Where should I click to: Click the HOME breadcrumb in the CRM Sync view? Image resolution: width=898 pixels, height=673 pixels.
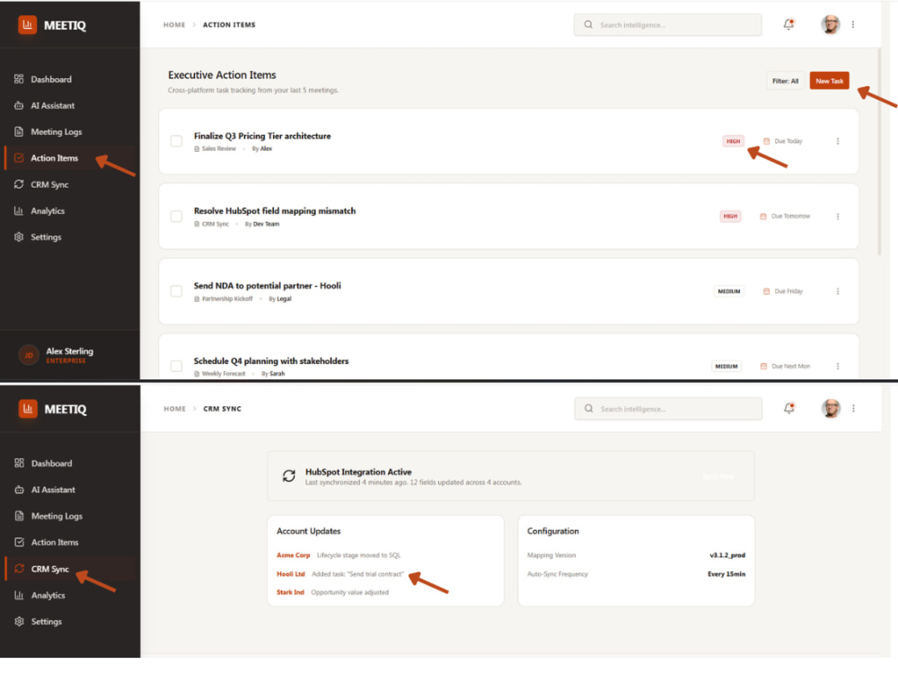(175, 409)
